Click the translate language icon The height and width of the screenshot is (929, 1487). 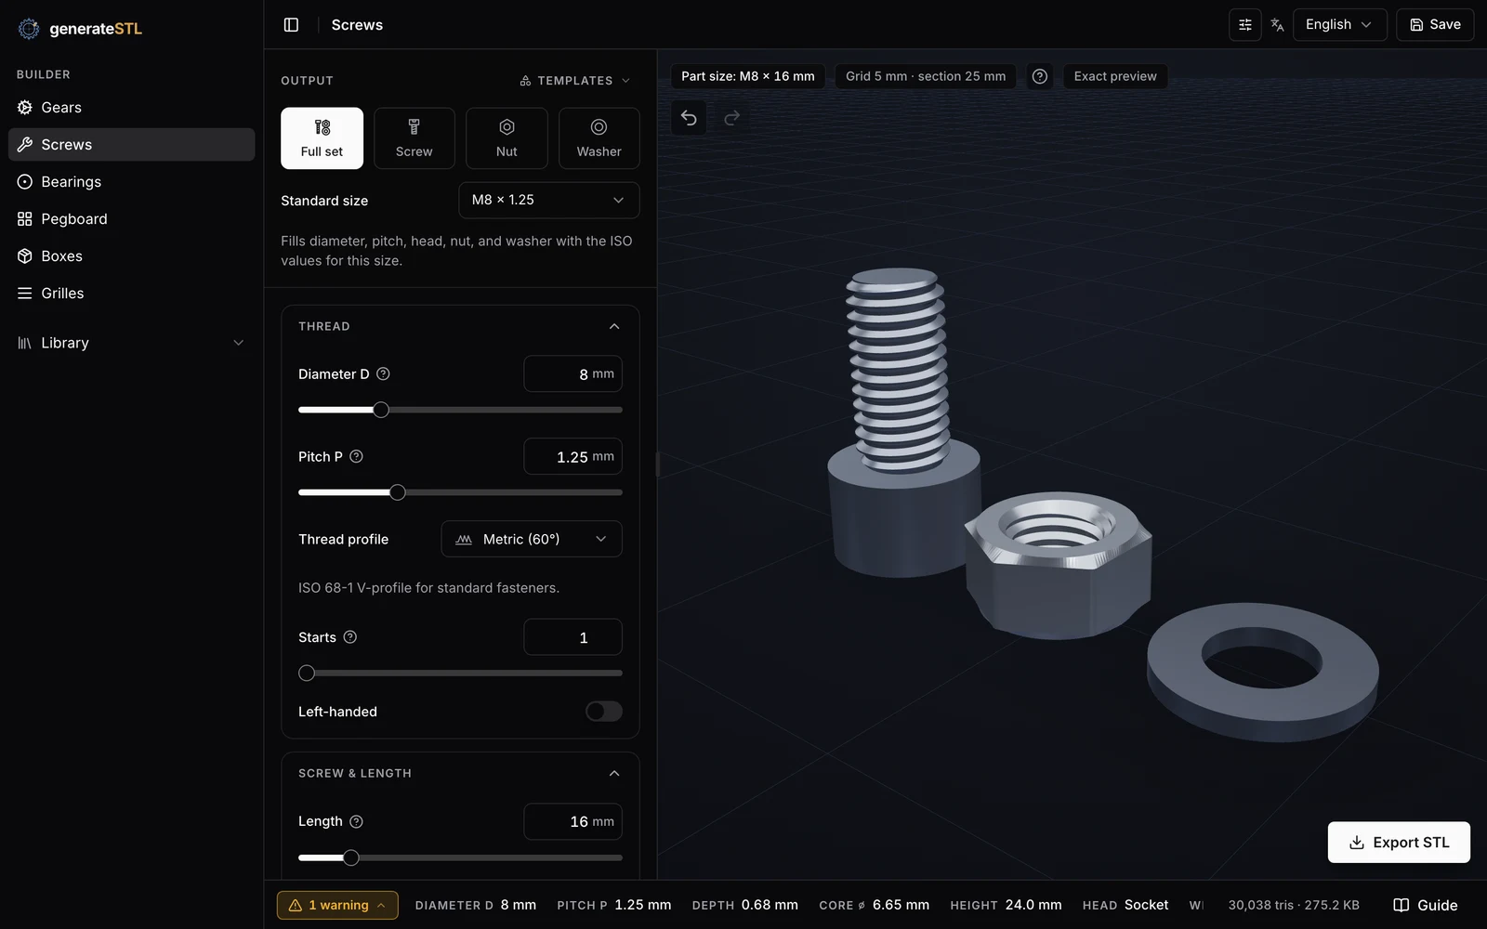pos(1278,25)
